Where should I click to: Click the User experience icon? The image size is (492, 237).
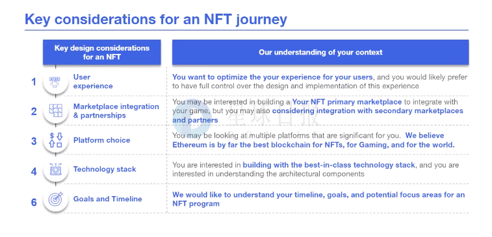[55, 82]
